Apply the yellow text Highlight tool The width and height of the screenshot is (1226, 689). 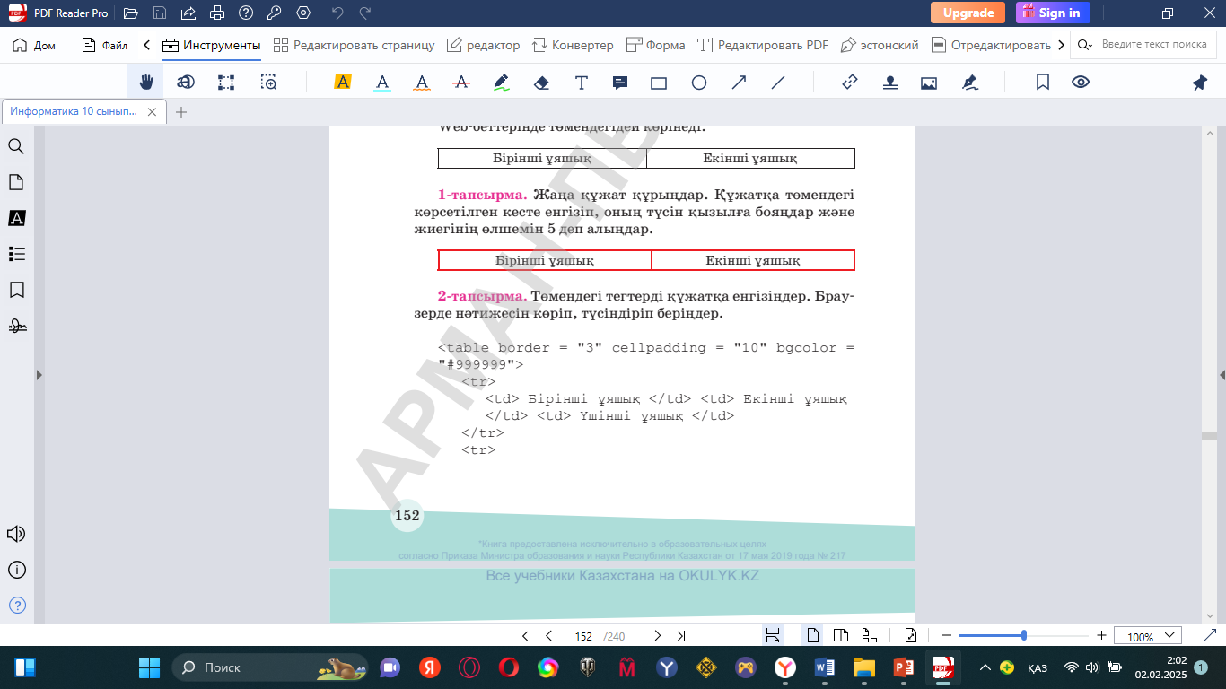pyautogui.click(x=342, y=83)
